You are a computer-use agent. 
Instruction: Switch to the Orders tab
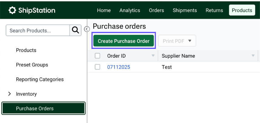click(156, 10)
